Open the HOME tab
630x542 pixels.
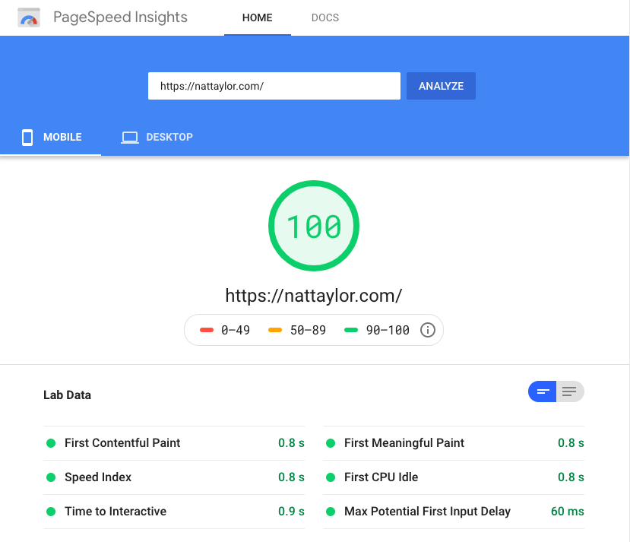pyautogui.click(x=257, y=17)
